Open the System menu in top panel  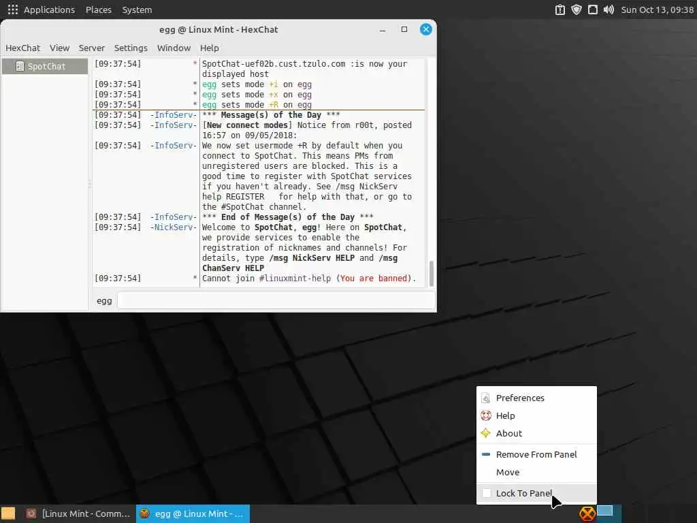(137, 10)
